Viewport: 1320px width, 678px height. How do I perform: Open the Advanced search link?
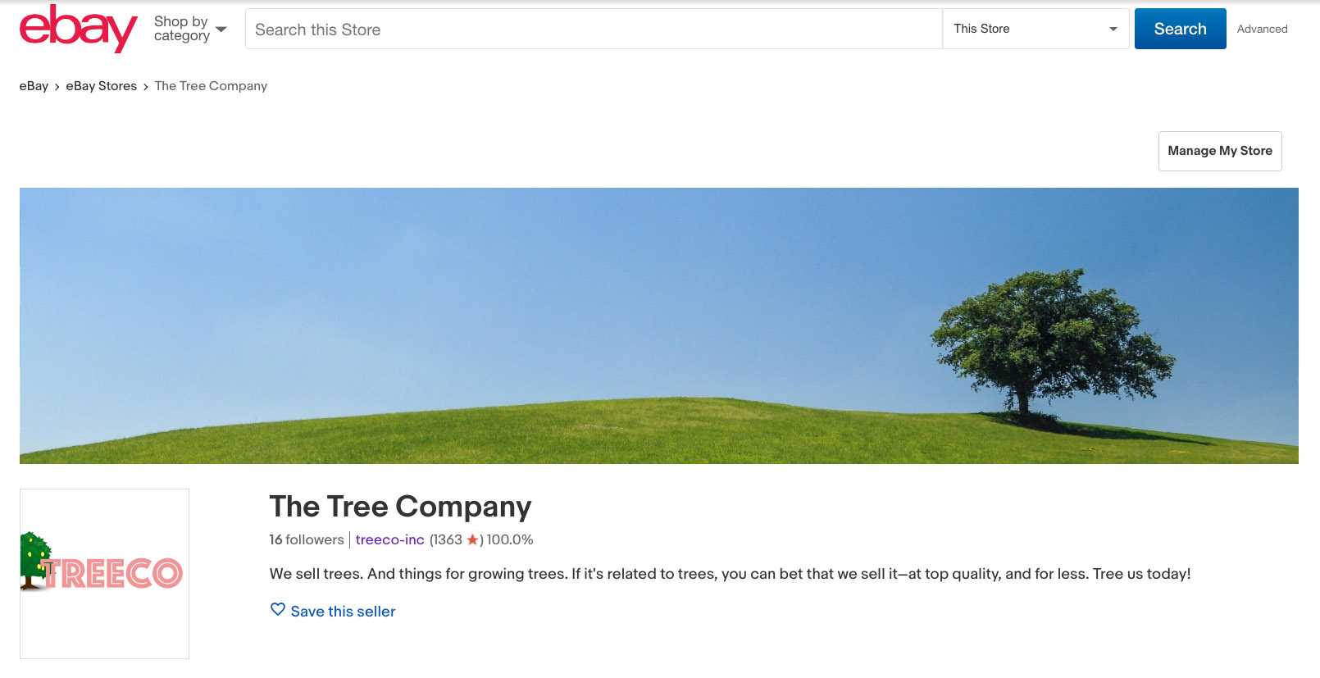pos(1262,29)
